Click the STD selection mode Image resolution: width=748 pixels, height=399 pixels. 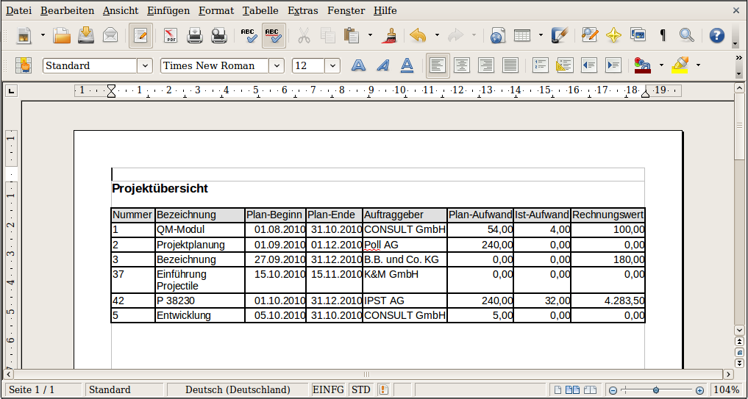(x=360, y=389)
